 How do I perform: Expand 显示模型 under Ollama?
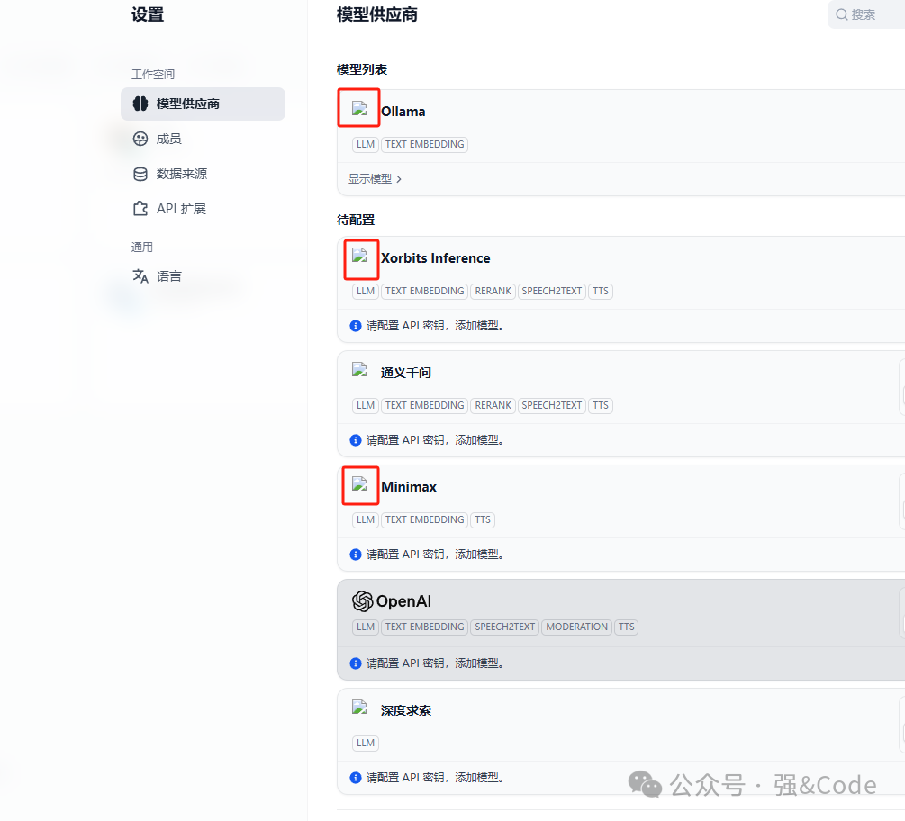(375, 179)
